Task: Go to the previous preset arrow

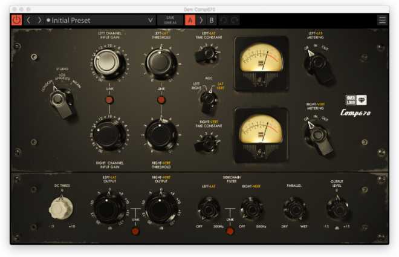Action: tap(28, 21)
